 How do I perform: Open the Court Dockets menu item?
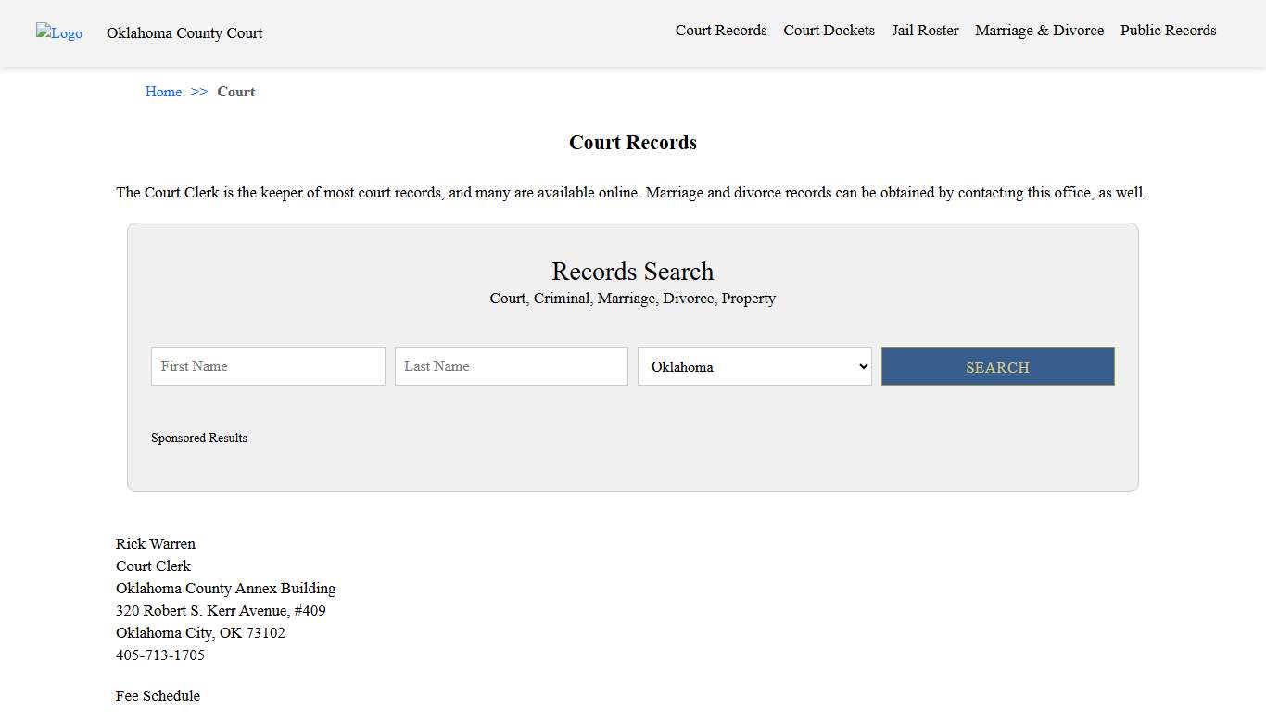click(829, 31)
